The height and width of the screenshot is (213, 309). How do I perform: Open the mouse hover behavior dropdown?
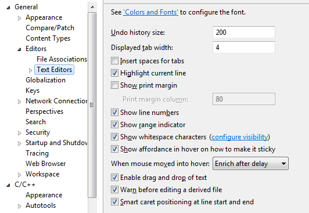click(250, 164)
